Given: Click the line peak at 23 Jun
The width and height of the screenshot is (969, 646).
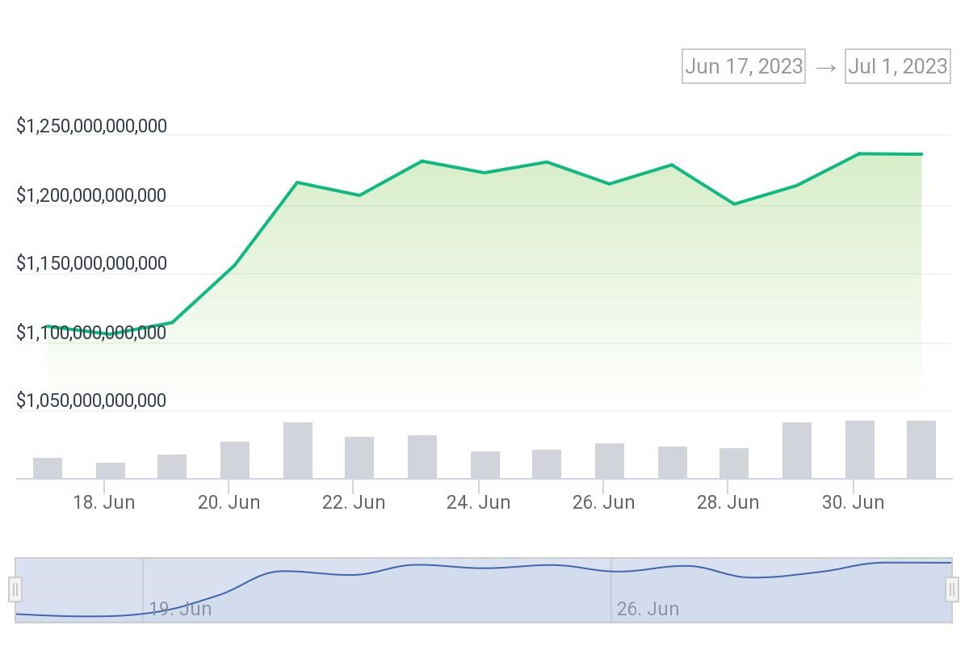Looking at the screenshot, I should [422, 161].
